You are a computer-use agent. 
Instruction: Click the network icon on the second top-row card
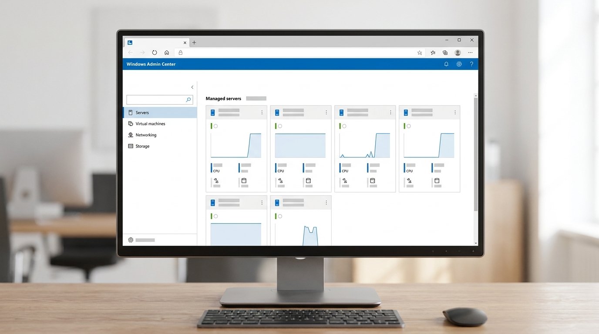281,181
